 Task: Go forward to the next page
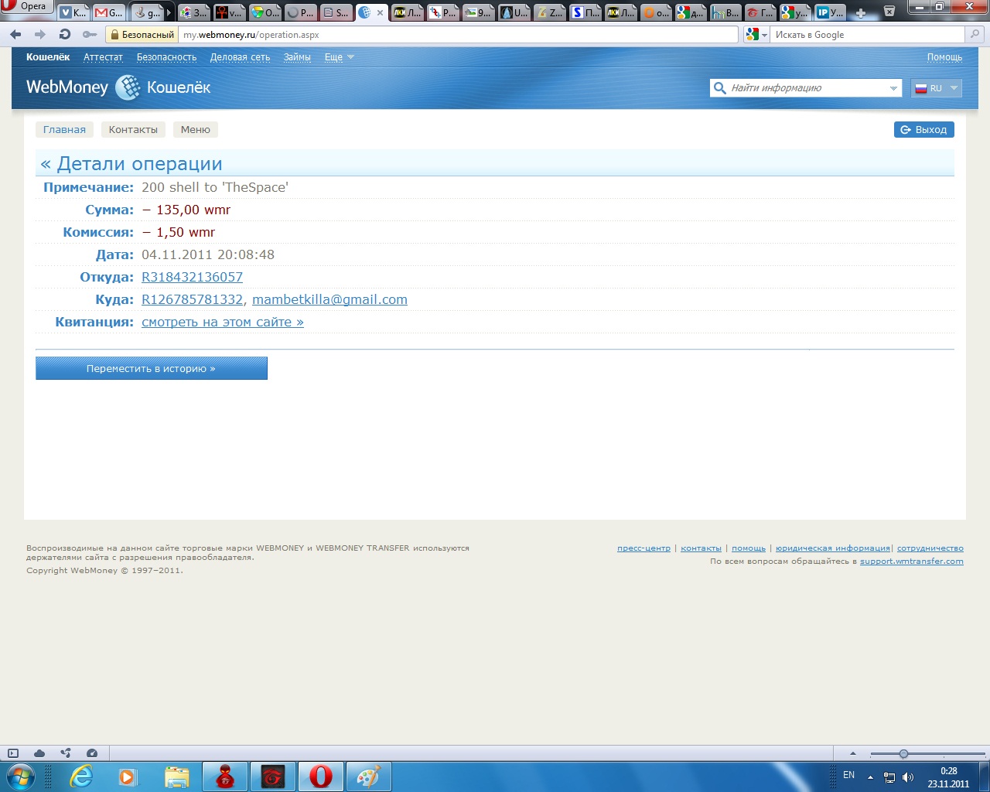(x=40, y=35)
